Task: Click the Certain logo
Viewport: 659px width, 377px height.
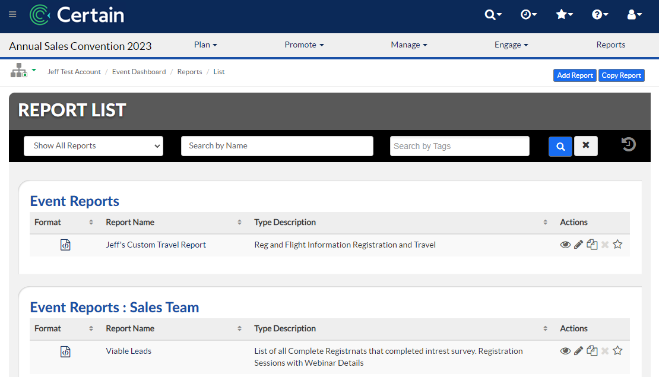Action: (77, 15)
